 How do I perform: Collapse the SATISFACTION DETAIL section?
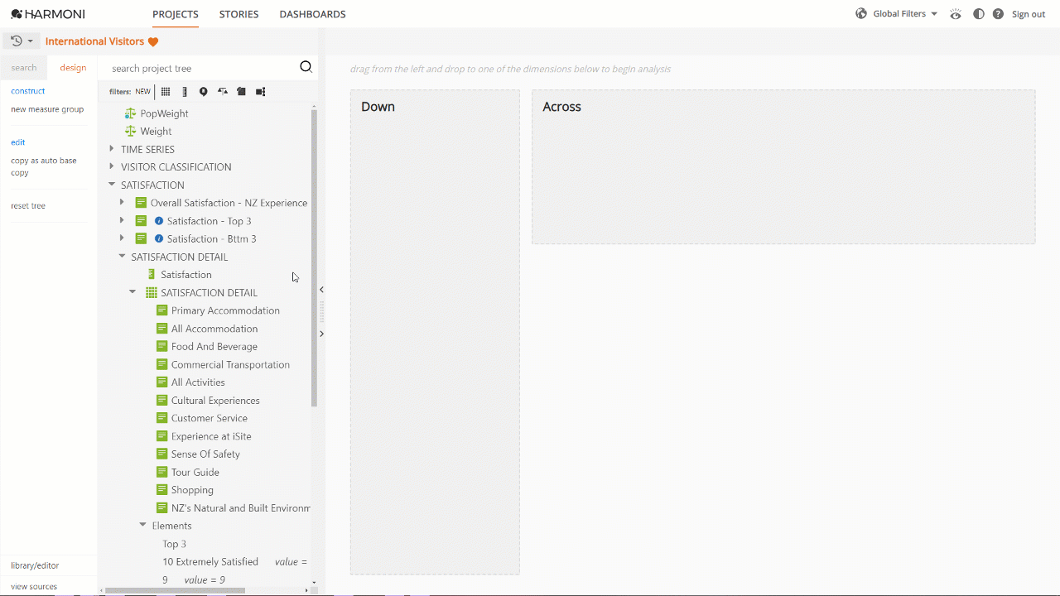tap(122, 257)
